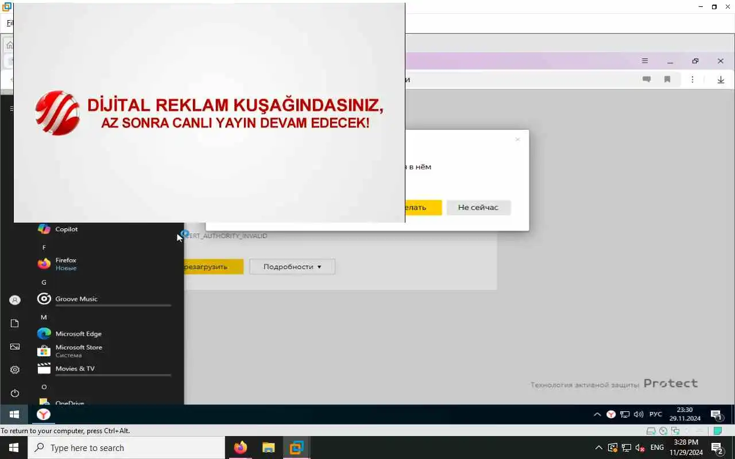The width and height of the screenshot is (735, 459).
Task: Open Pictures icon in Start menu sidebar
Action: 15,347
